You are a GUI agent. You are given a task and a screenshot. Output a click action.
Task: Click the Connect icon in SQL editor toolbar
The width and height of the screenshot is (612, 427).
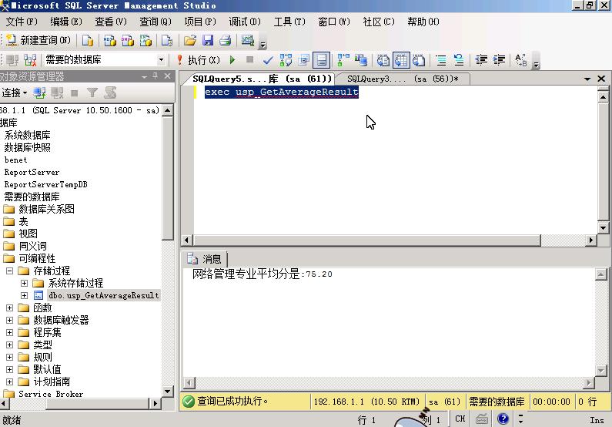[12, 60]
